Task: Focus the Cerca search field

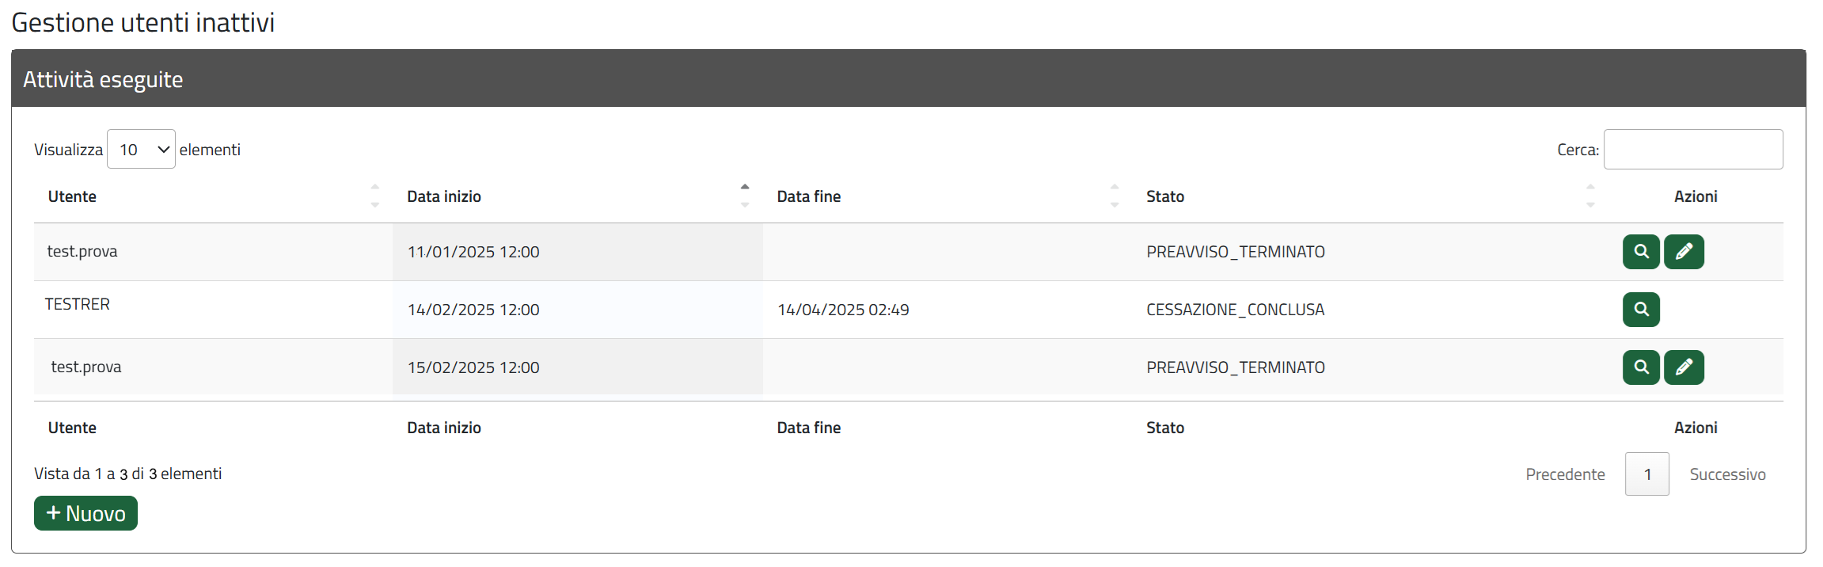Action: (x=1693, y=149)
